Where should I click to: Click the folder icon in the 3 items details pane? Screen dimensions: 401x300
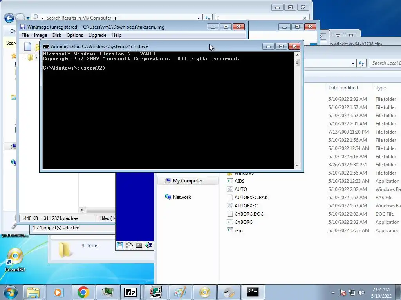[65, 249]
